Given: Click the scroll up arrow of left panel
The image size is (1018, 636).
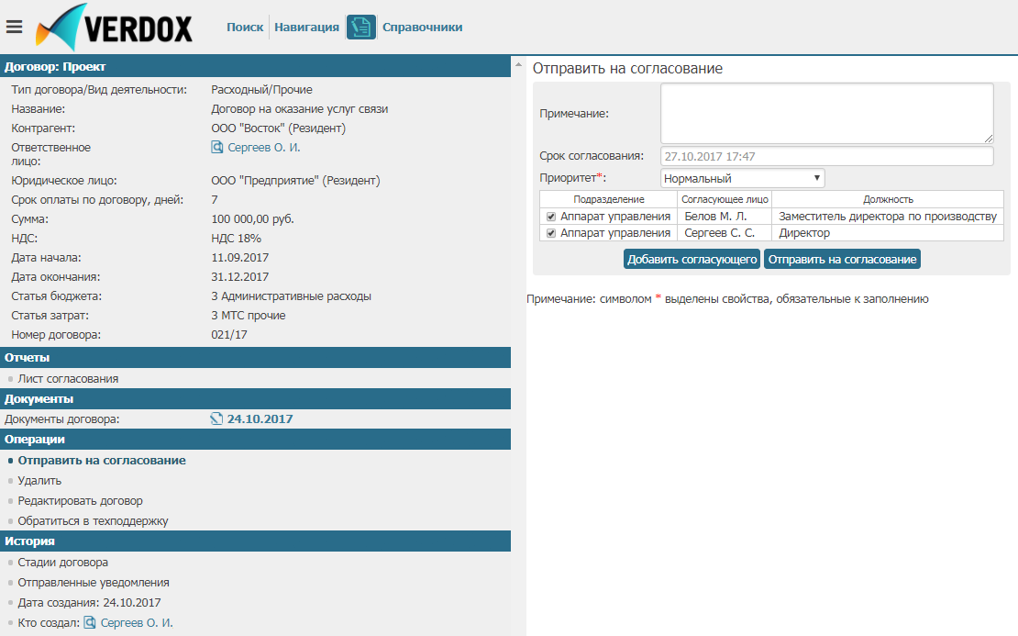Looking at the screenshot, I should click(x=518, y=64).
